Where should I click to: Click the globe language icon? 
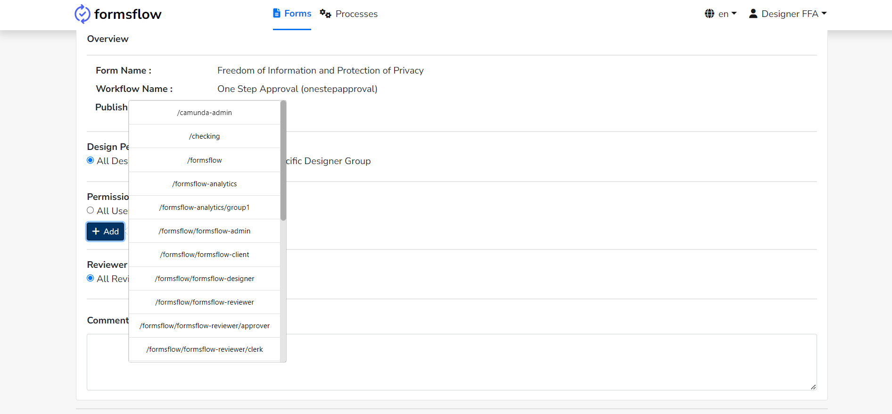[x=710, y=14]
